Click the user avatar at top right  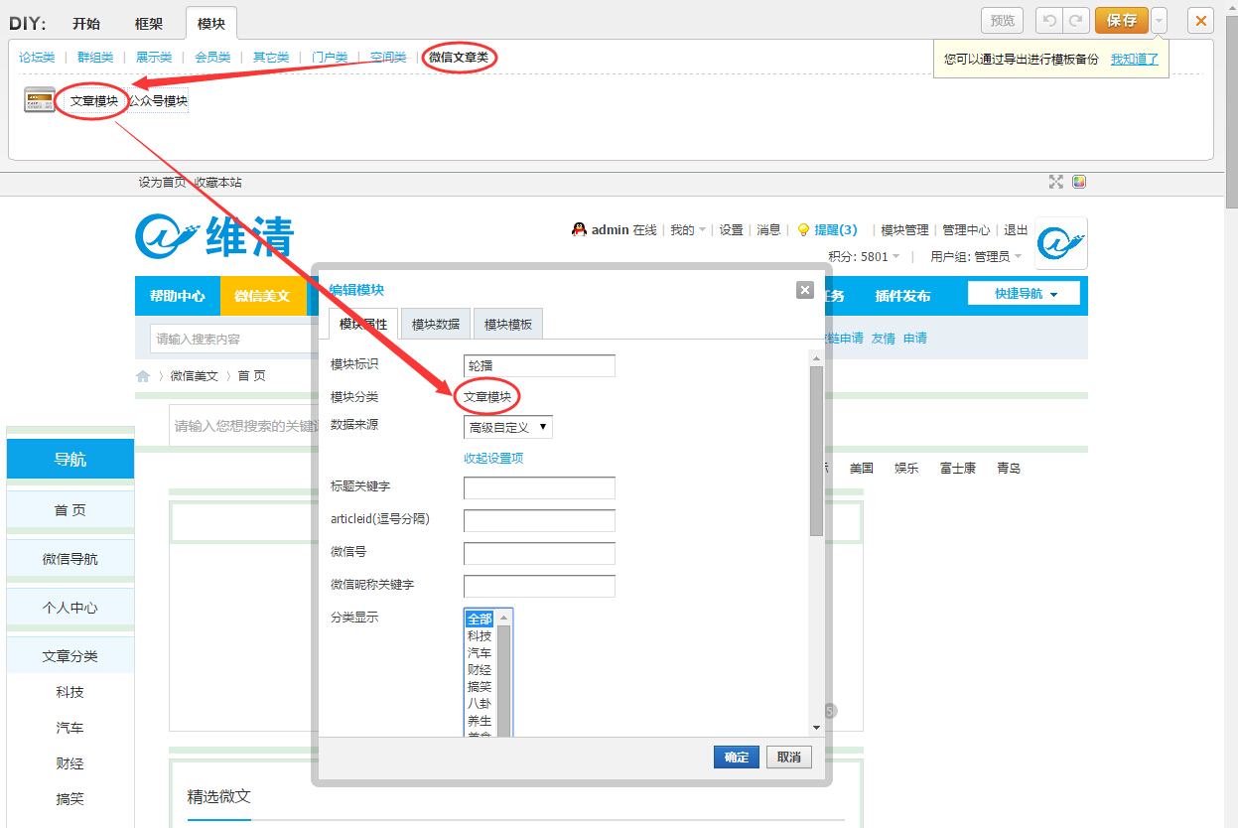pyautogui.click(x=1061, y=243)
